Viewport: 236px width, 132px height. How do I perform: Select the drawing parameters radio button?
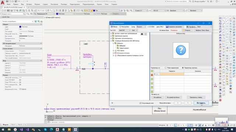[183, 68]
